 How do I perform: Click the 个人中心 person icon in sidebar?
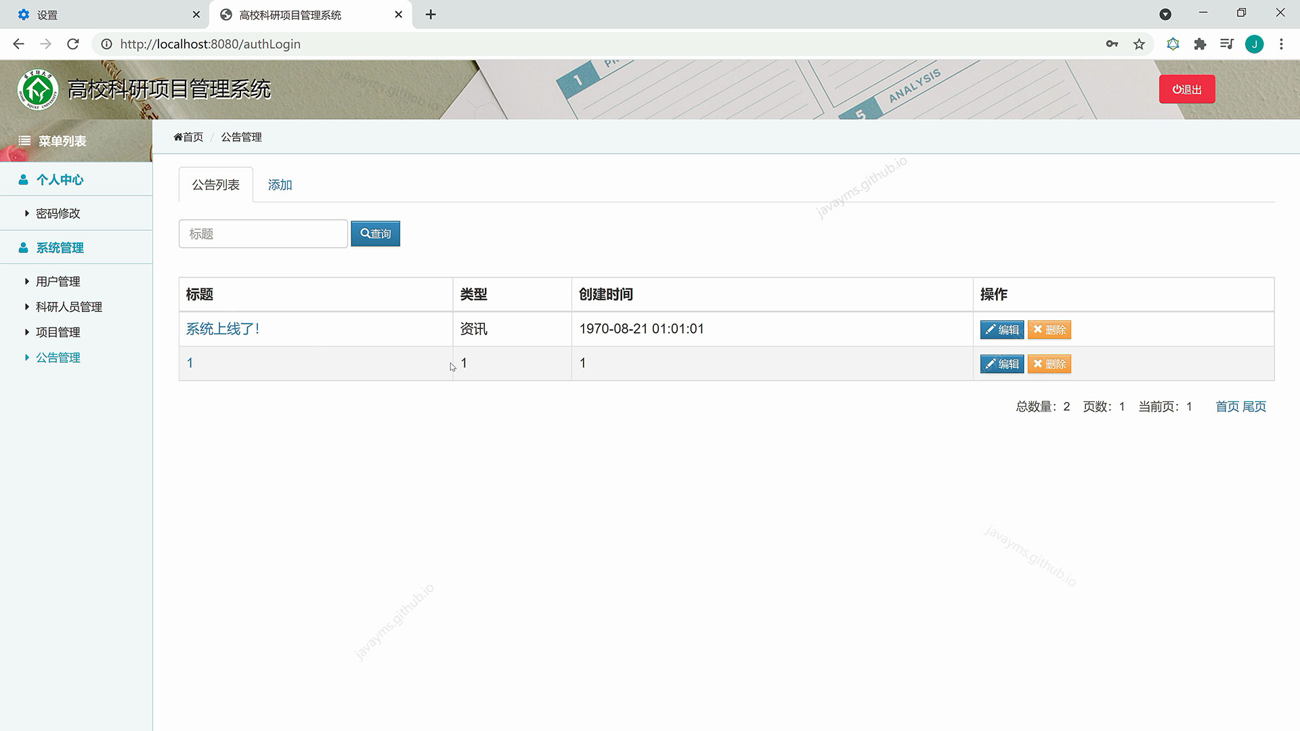pos(24,179)
